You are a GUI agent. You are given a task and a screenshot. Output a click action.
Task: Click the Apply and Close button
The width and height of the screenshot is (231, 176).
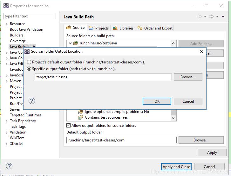176,166
